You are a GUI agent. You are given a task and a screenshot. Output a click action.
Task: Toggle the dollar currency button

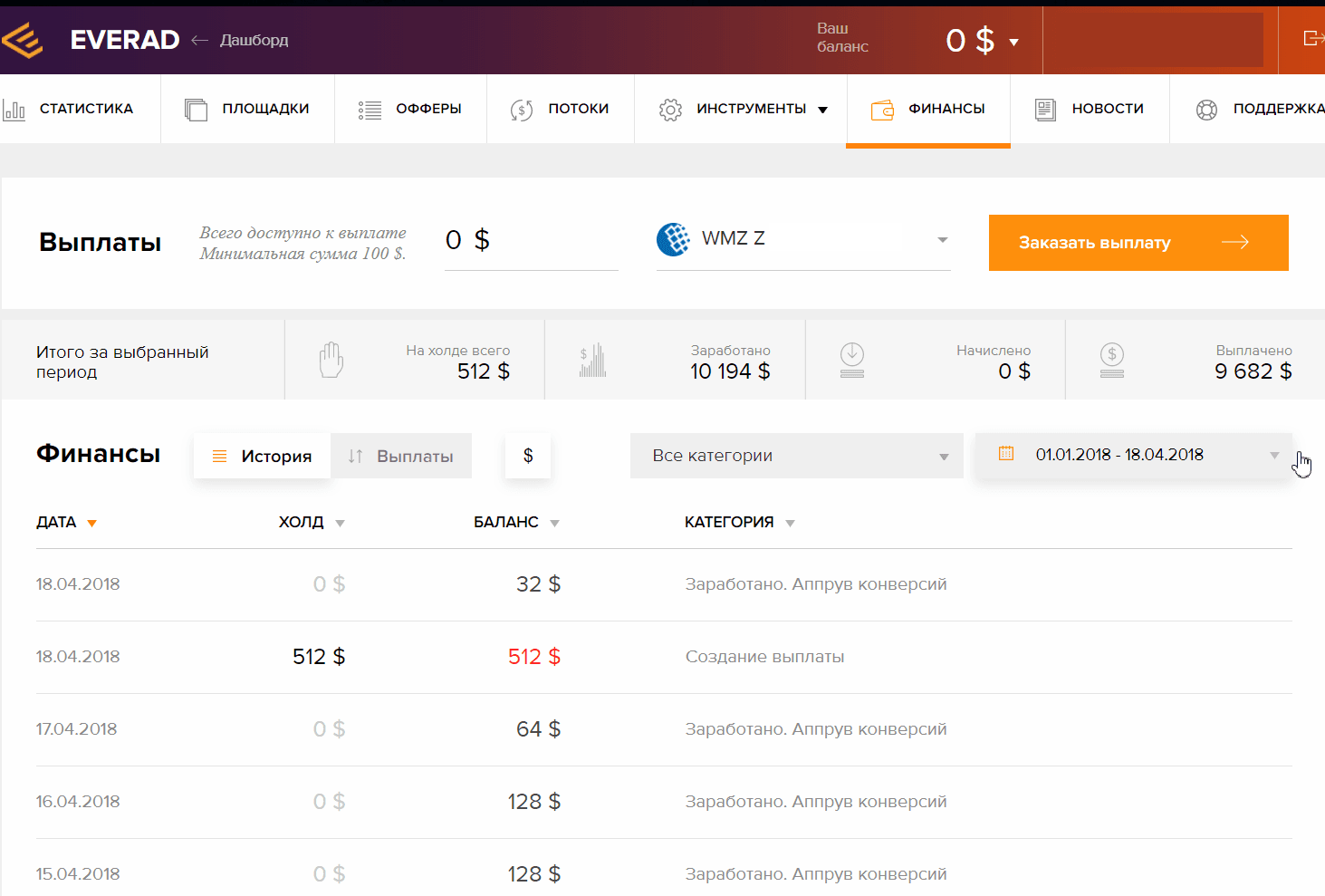click(x=528, y=456)
